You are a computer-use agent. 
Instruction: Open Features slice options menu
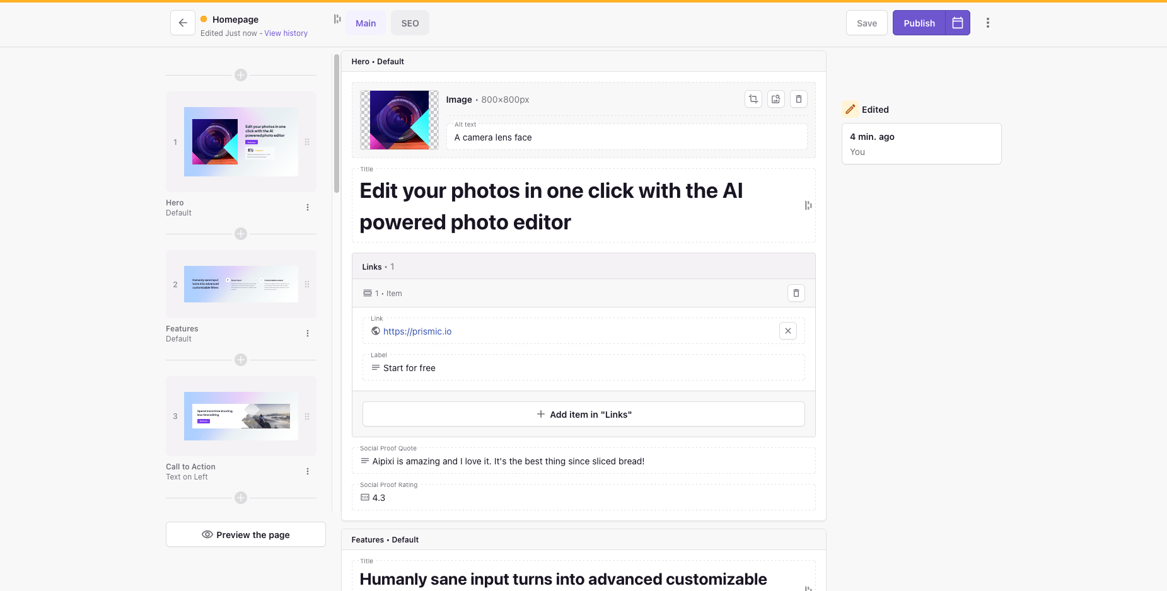(308, 333)
